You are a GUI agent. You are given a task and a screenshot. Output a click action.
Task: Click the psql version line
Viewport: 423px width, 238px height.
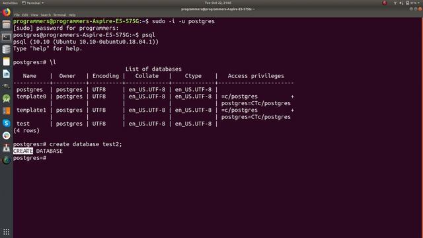click(86, 42)
